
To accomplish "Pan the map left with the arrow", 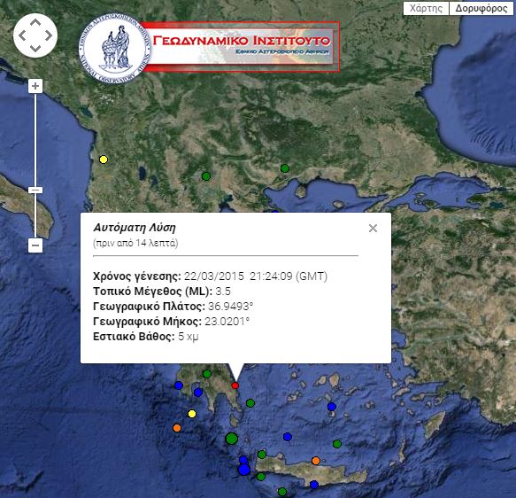I will pos(22,35).
